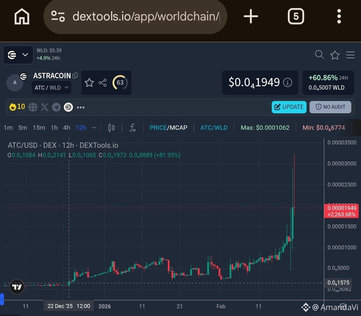Image resolution: width=361 pixels, height=316 pixels.
Task: Open the token X (Twitter) profile
Action: pos(44,107)
